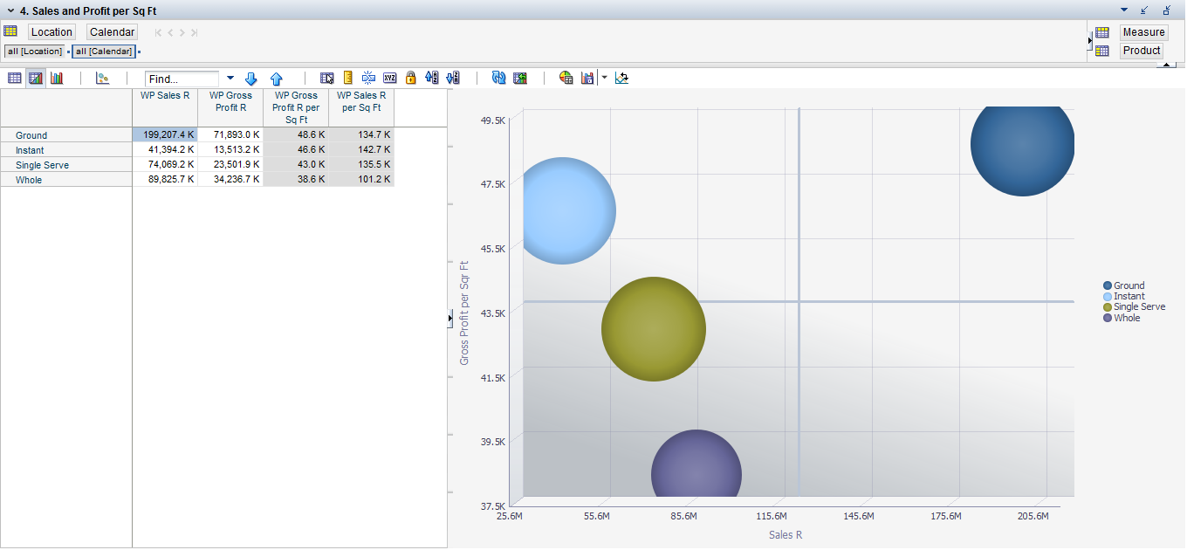Viewport: 1187px width, 550px height.
Task: Click the sort descending Z-A icon
Action: click(x=452, y=78)
